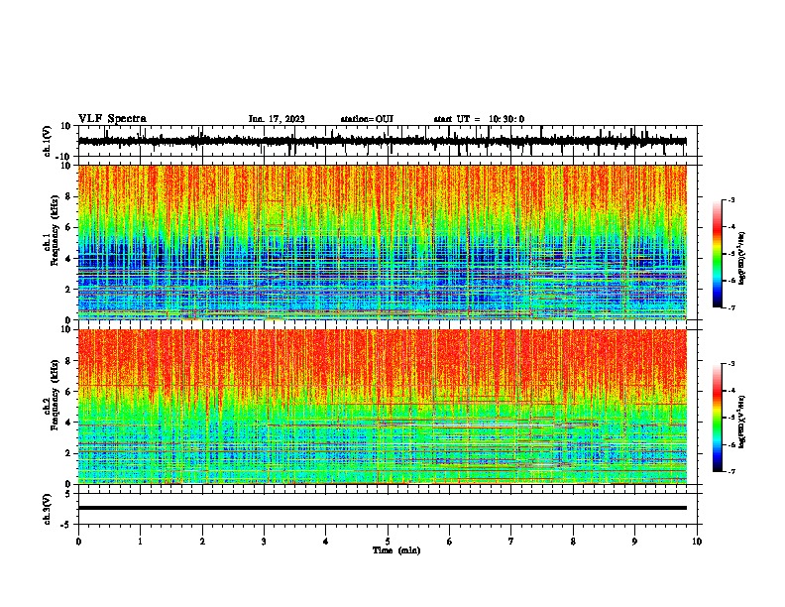
Task: Click the -5 tick label on ch.3(V) axis
Action: click(x=66, y=525)
